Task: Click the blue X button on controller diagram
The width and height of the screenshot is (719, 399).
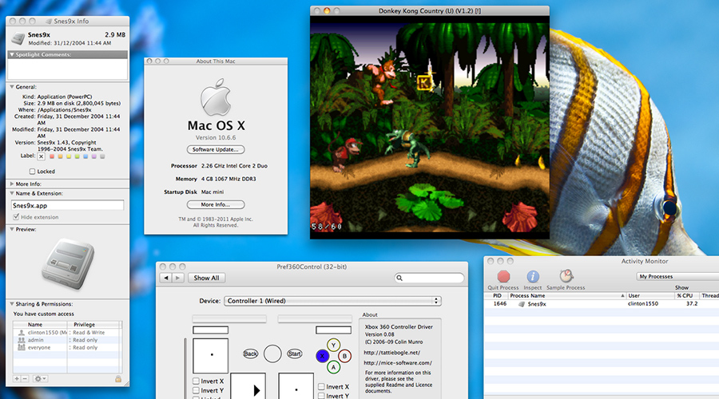Action: [x=323, y=355]
